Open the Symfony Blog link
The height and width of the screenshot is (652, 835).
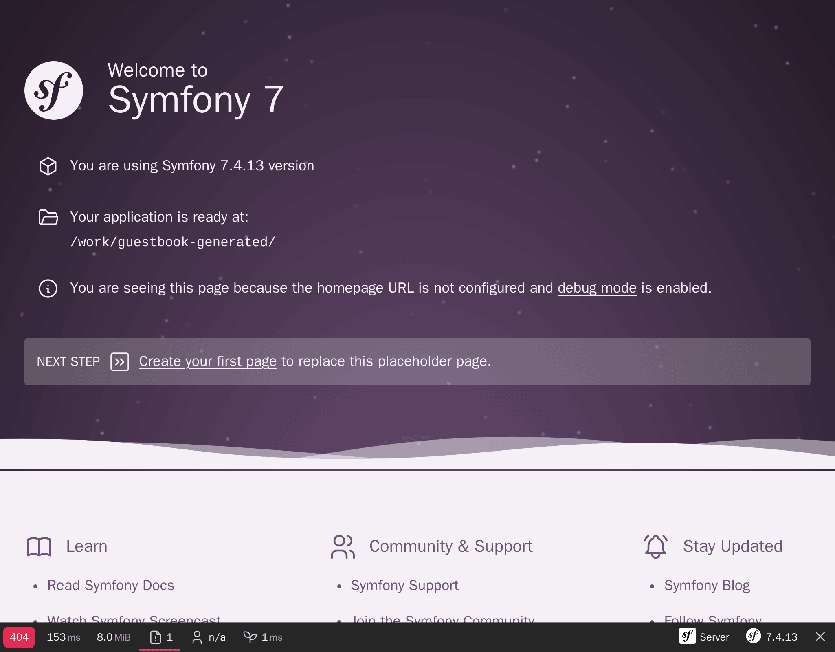707,586
